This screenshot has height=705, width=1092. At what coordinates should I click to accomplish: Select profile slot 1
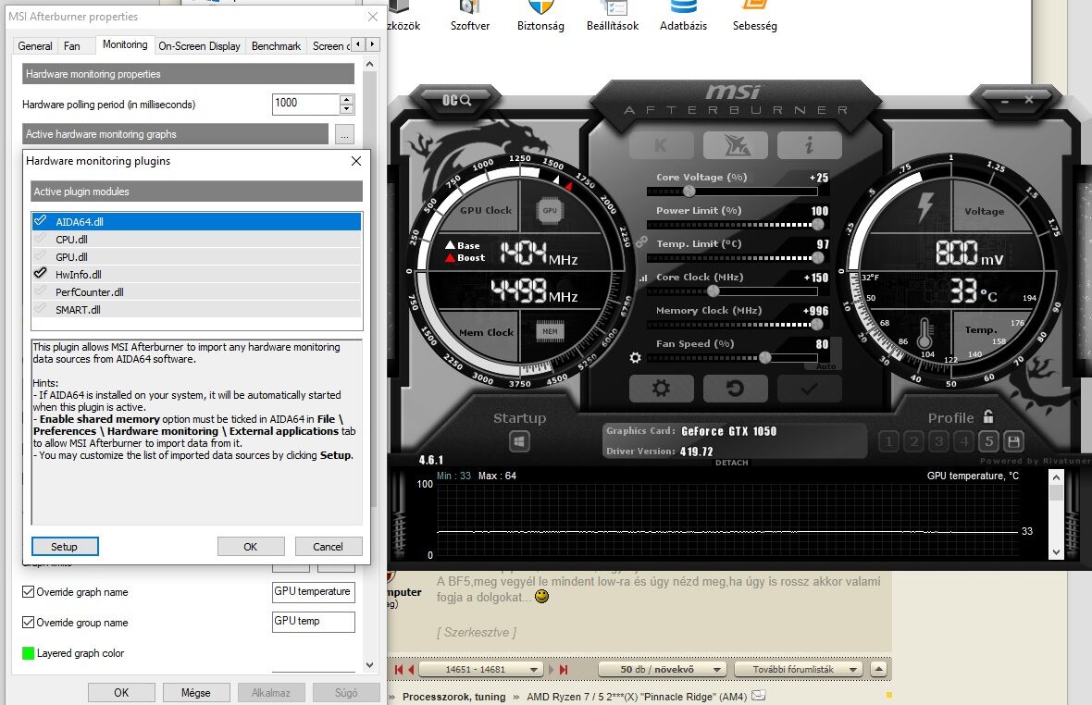(x=888, y=441)
